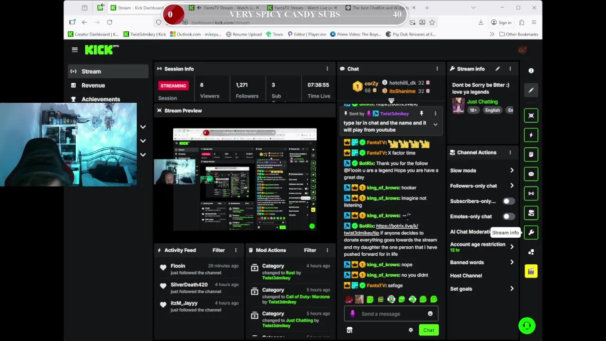Click the chat bubble icon in the right sidebar

(531, 174)
